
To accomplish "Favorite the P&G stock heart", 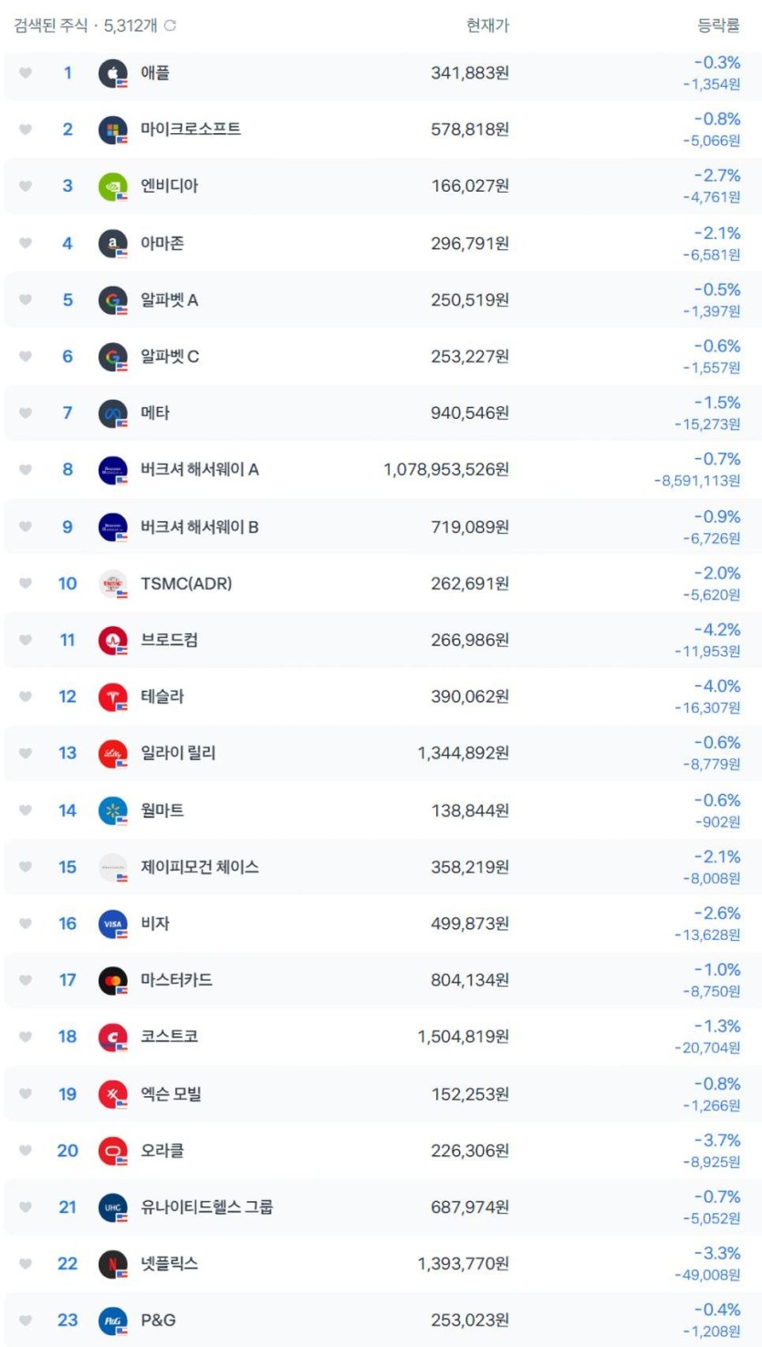I will click(26, 1321).
